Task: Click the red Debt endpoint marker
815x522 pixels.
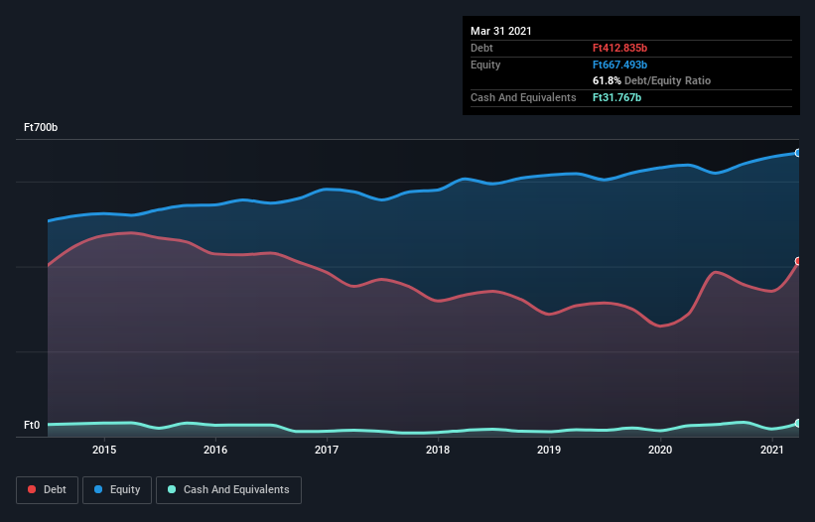Action: (x=798, y=261)
